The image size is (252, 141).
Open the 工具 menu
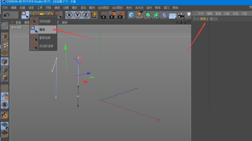(x=40, y=8)
